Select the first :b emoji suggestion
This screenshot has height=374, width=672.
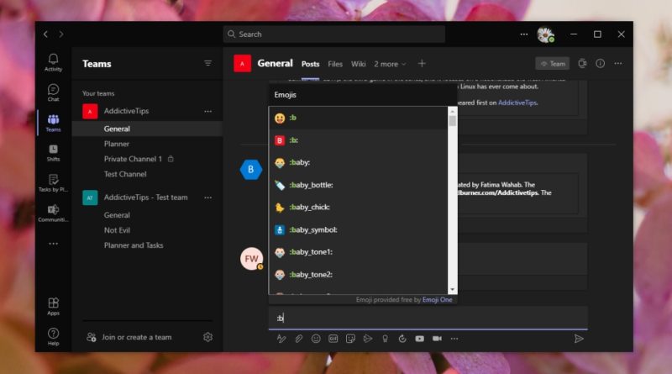pyautogui.click(x=358, y=118)
